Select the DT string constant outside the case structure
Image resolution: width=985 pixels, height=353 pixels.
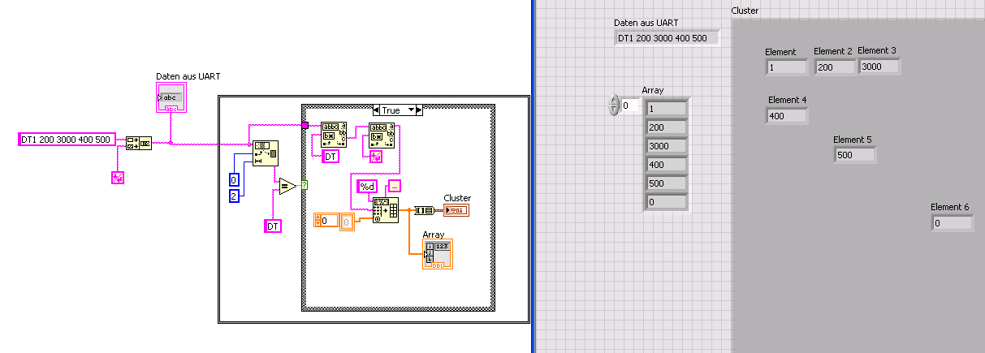pos(273,226)
